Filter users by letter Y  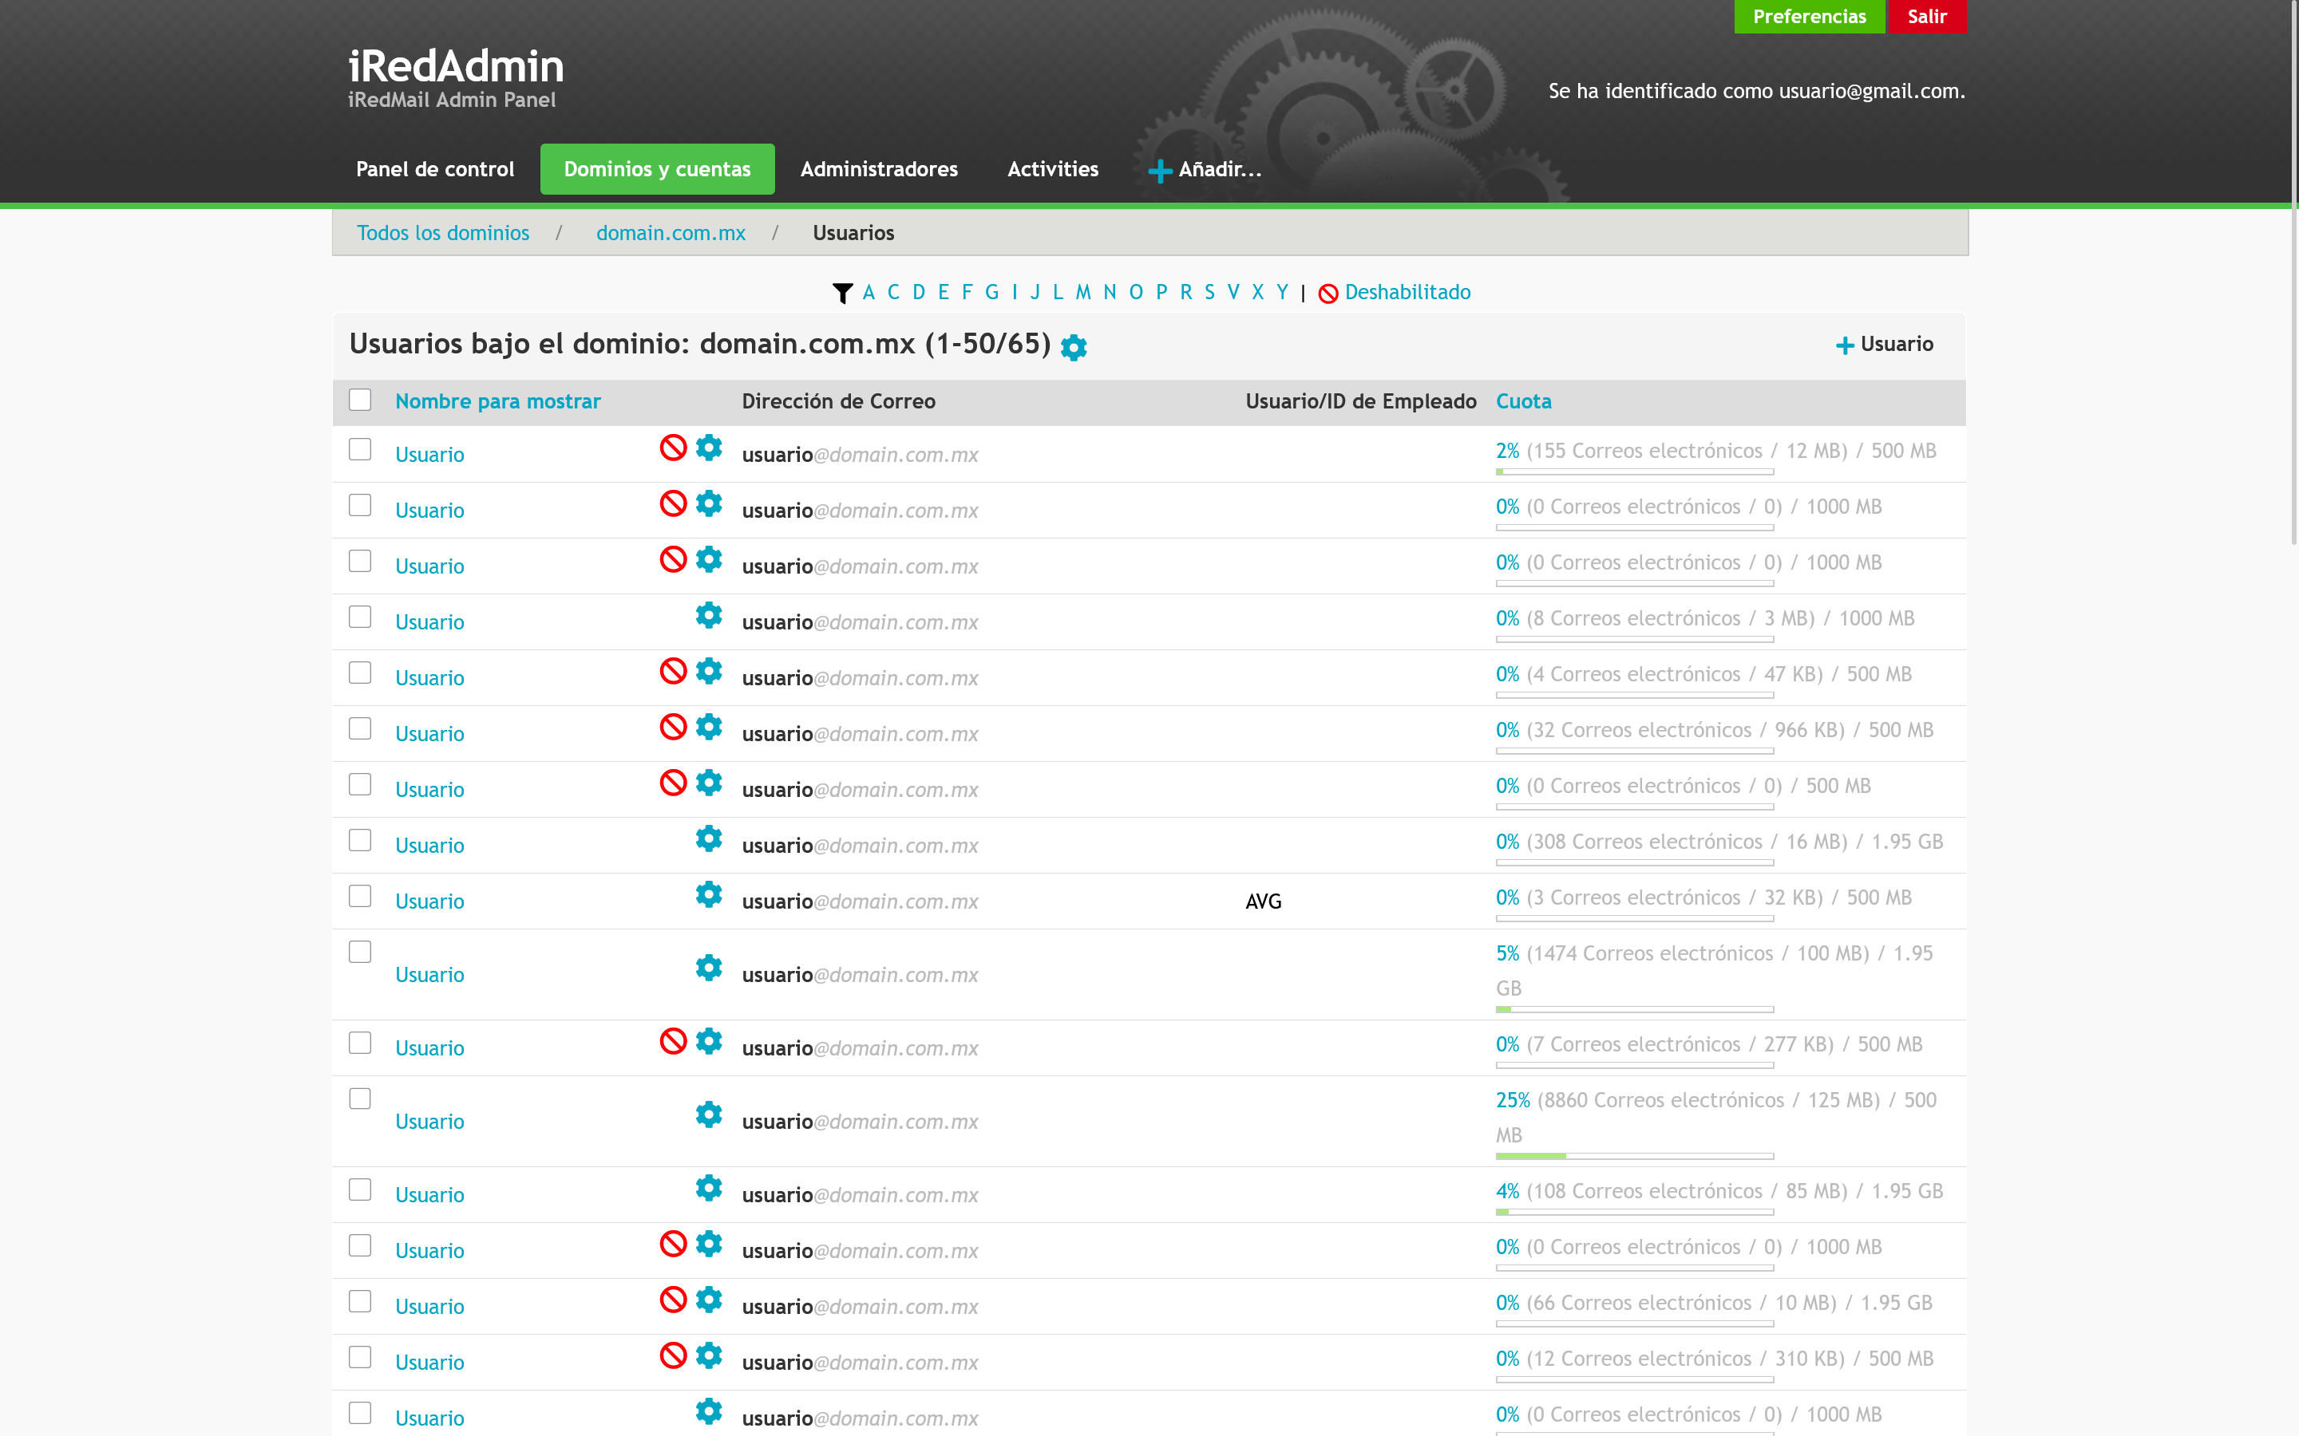1283,293
